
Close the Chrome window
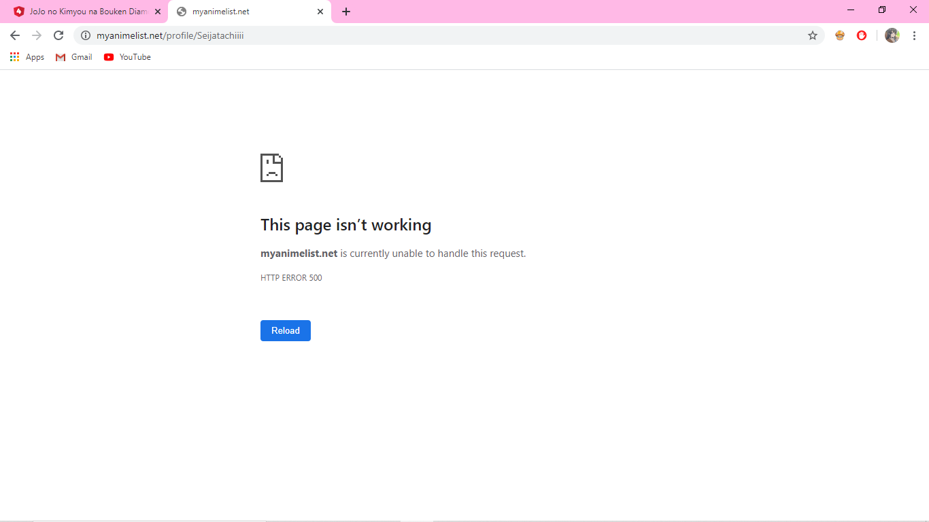tap(913, 10)
